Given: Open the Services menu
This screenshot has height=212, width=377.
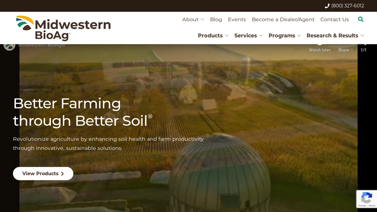Looking at the screenshot, I should (246, 36).
